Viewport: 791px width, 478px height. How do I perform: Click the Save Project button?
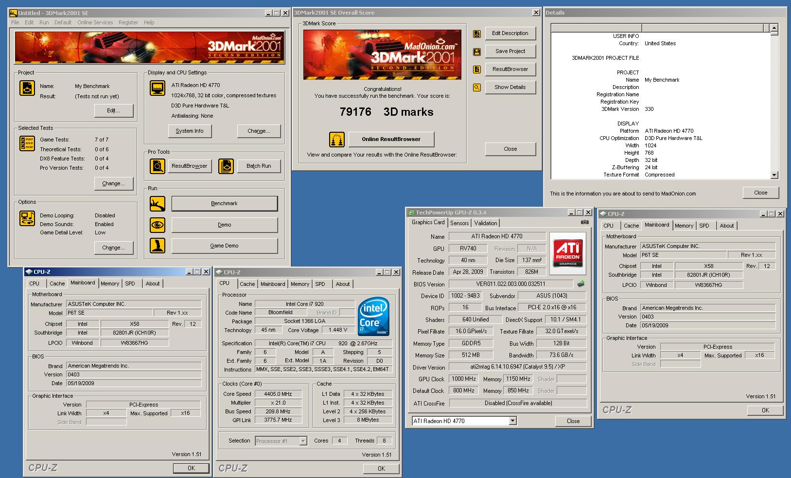click(510, 52)
